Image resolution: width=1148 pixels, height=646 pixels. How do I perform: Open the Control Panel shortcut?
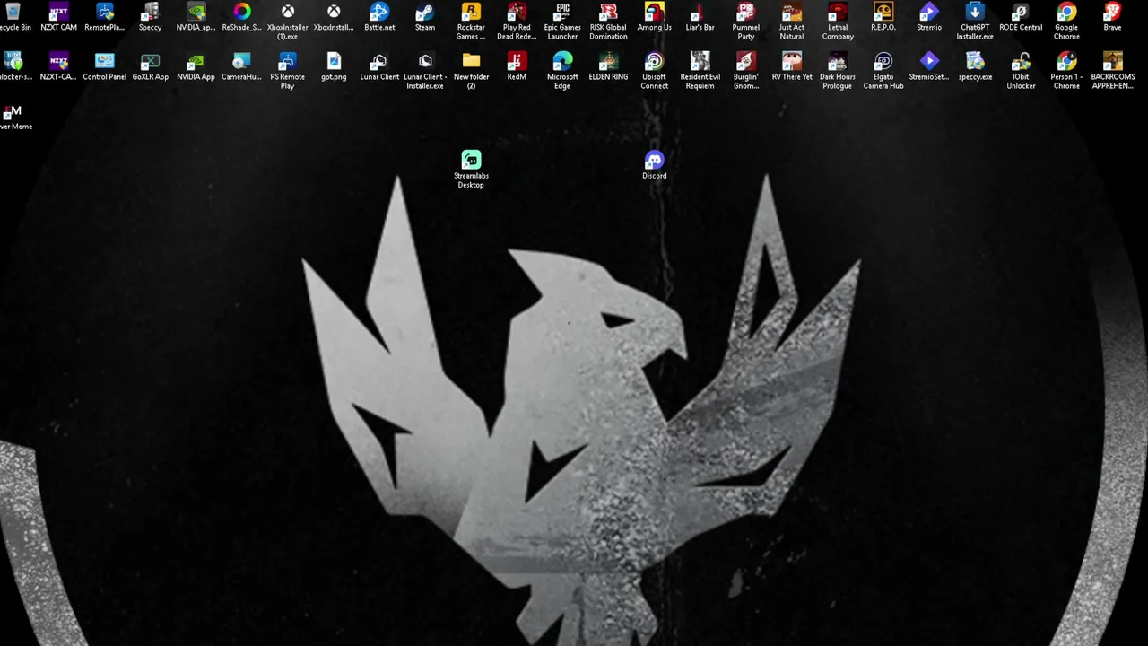[104, 61]
